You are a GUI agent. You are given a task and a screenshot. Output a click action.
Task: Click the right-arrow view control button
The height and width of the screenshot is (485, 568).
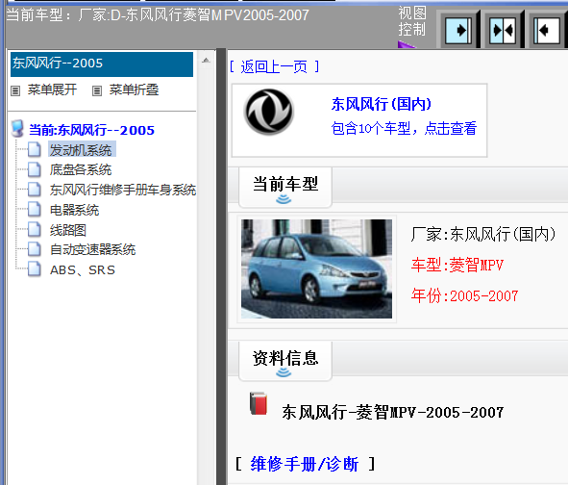click(x=457, y=31)
